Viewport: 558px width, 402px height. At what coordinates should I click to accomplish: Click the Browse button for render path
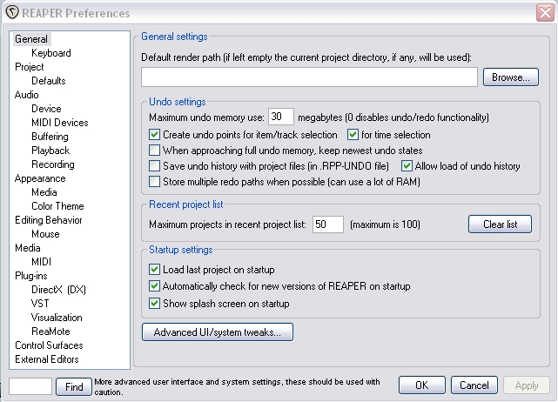click(x=511, y=77)
